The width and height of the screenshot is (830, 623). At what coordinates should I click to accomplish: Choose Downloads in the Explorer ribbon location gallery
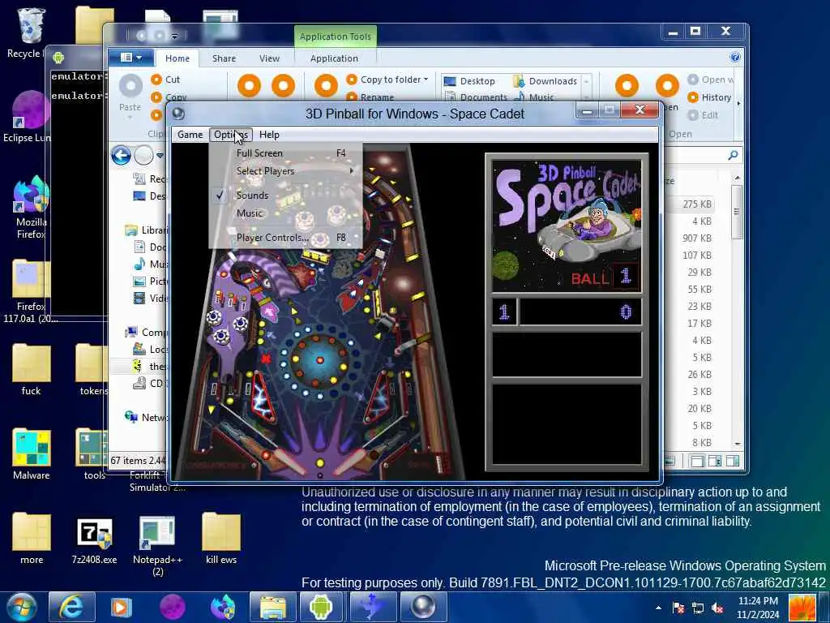tap(545, 81)
